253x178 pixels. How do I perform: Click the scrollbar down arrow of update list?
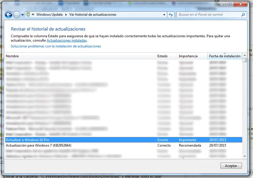[x=245, y=156]
